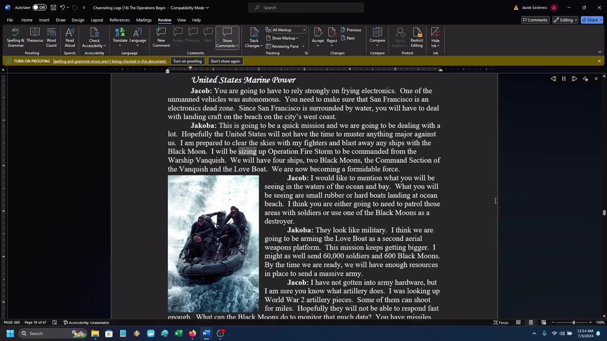Open Firefox from taskbar
The width and height of the screenshot is (607, 341).
(x=192, y=333)
